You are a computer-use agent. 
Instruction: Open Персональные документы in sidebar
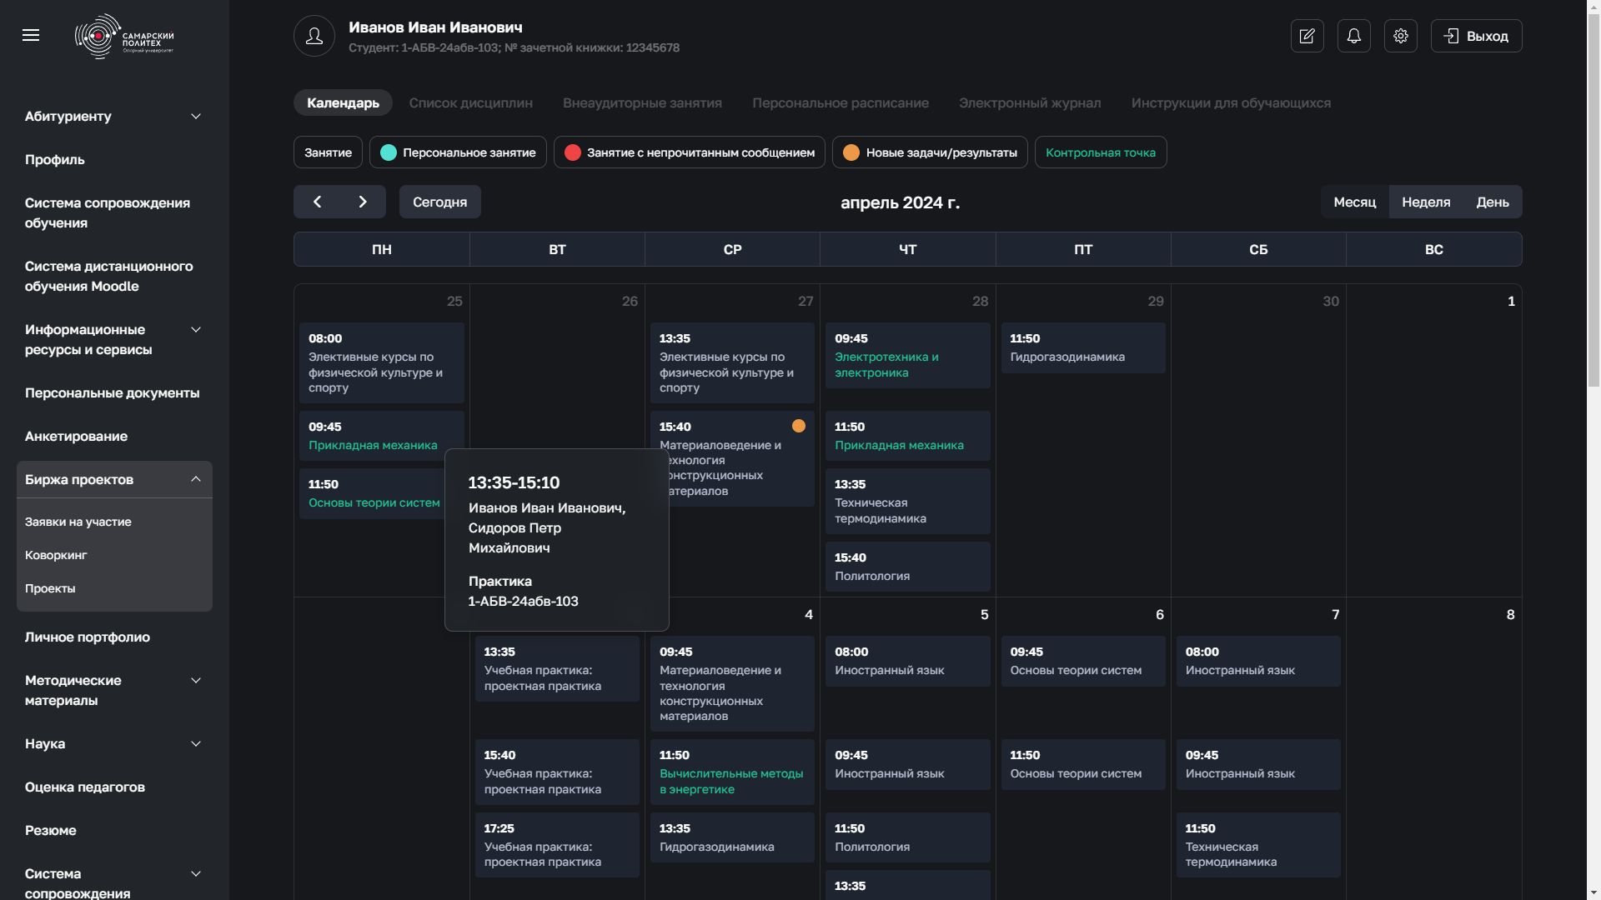[x=112, y=393]
